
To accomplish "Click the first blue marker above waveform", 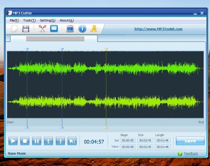I will (27, 49).
